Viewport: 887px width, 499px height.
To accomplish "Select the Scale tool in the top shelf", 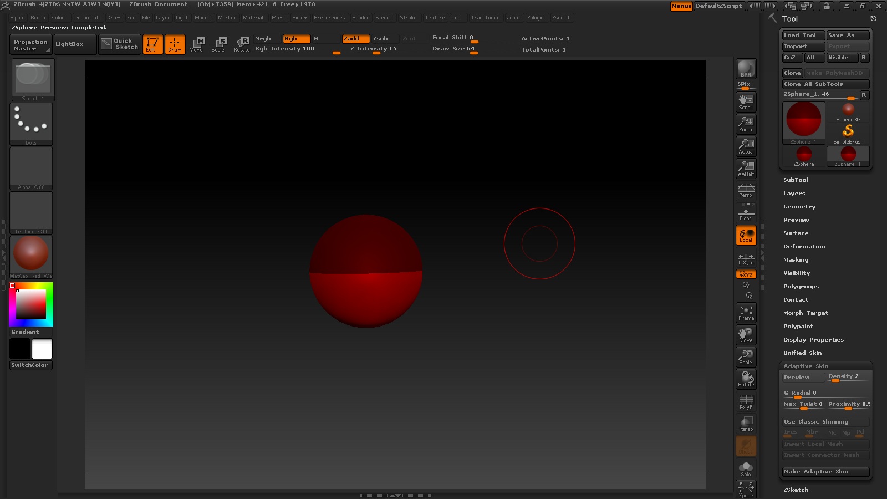I will pyautogui.click(x=218, y=44).
